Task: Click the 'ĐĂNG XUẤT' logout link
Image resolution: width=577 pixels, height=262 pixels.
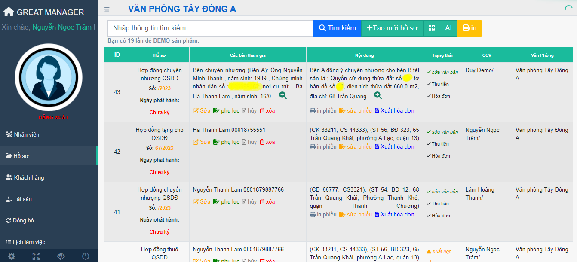Action: tap(53, 117)
